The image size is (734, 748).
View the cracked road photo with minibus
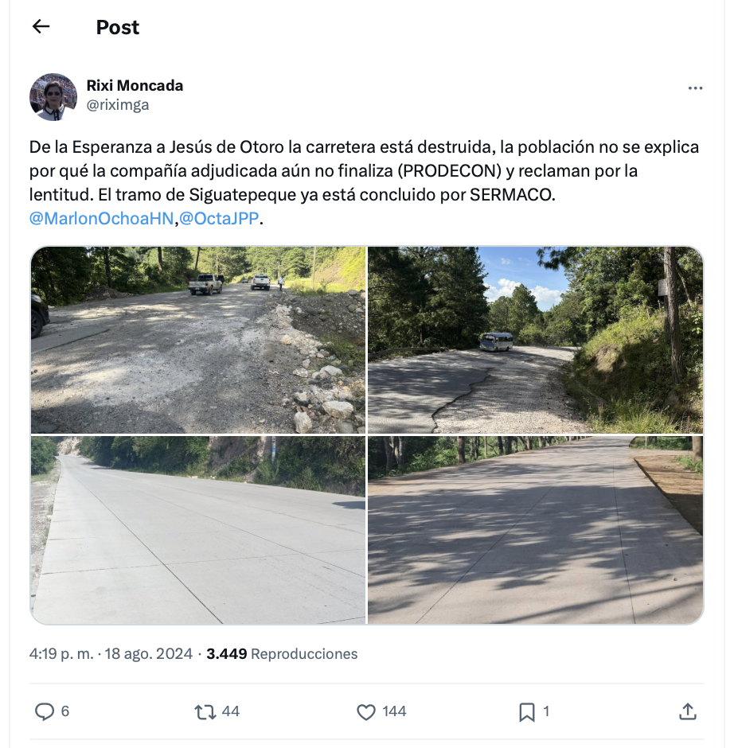click(x=535, y=340)
